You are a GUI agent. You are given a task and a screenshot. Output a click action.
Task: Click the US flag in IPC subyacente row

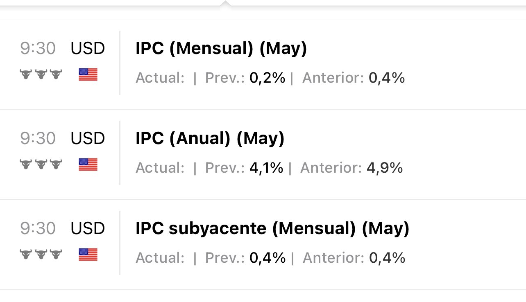tap(88, 255)
